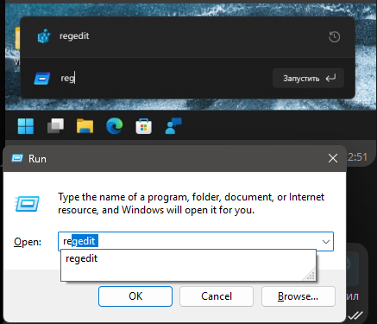Open Microsoft Store from the taskbar
The image size is (377, 324).
point(144,126)
